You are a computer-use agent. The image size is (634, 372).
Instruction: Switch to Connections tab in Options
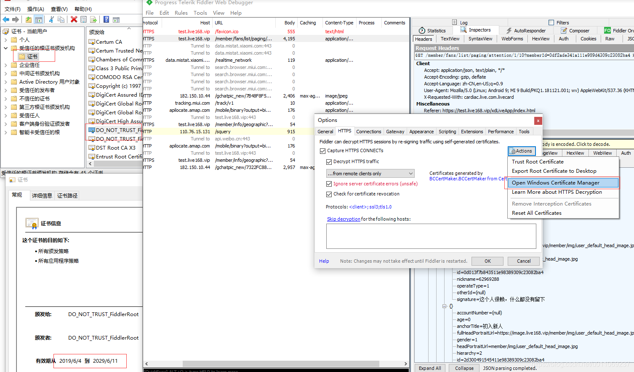tap(369, 132)
